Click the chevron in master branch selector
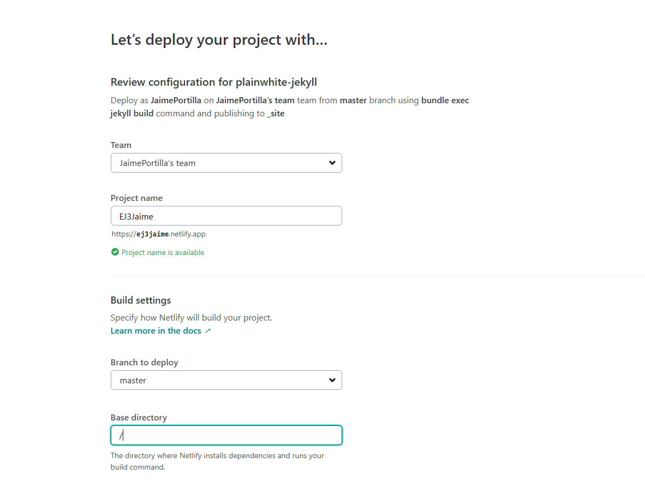This screenshot has height=480, width=645. click(x=332, y=380)
